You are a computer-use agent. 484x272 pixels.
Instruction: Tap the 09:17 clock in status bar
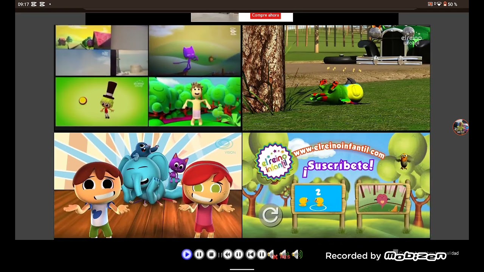[23, 5]
